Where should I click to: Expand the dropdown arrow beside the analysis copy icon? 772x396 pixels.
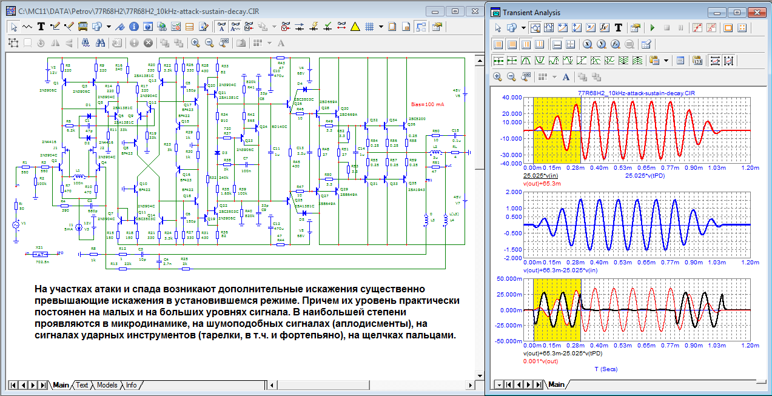point(523,27)
